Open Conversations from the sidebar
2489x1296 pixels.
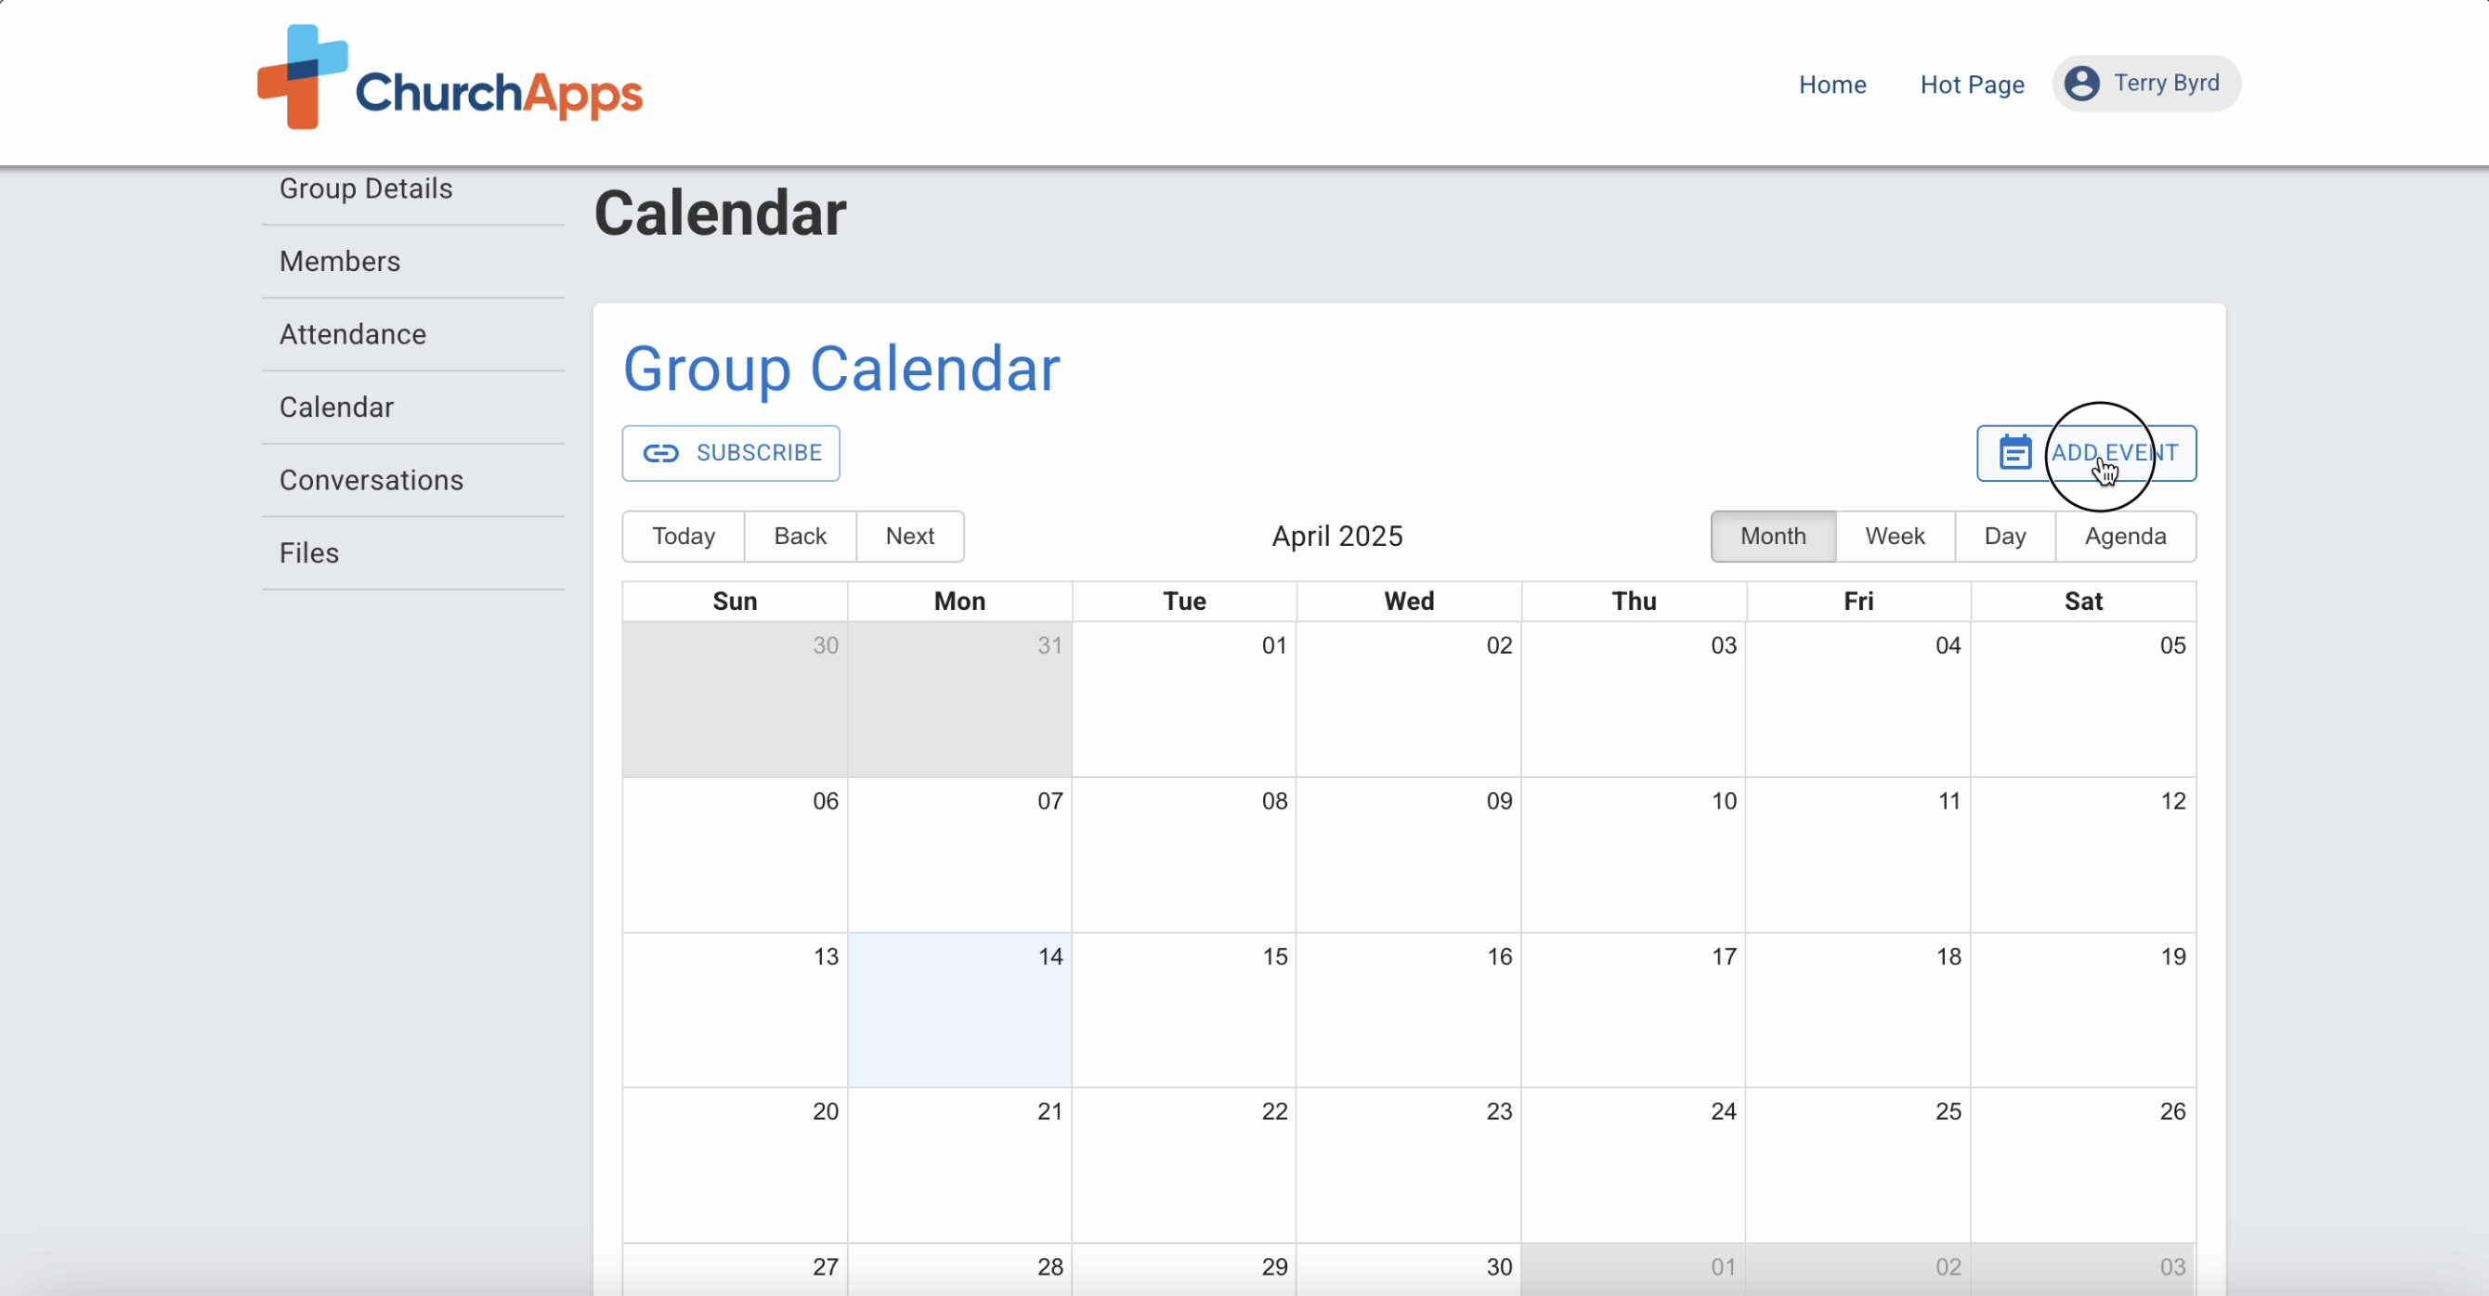(x=371, y=480)
